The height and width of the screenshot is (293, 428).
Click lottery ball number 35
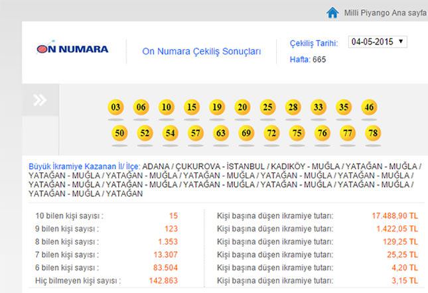point(344,107)
